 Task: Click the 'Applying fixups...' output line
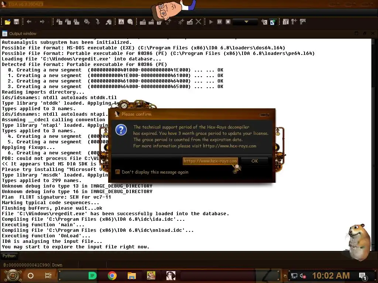click(x=28, y=147)
